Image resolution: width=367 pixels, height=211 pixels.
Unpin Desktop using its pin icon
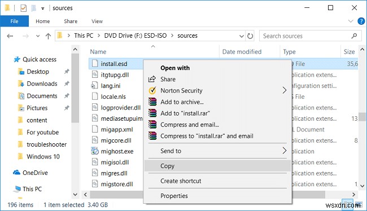pyautogui.click(x=67, y=71)
